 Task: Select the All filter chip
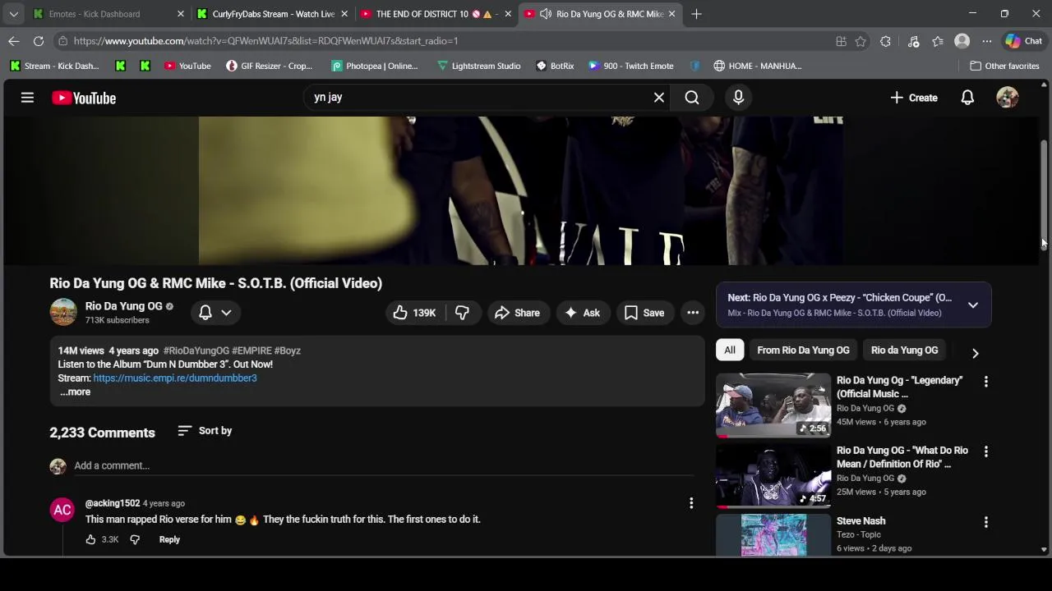tap(730, 350)
